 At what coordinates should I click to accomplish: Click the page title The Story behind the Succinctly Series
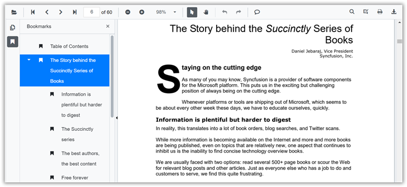coord(261,34)
